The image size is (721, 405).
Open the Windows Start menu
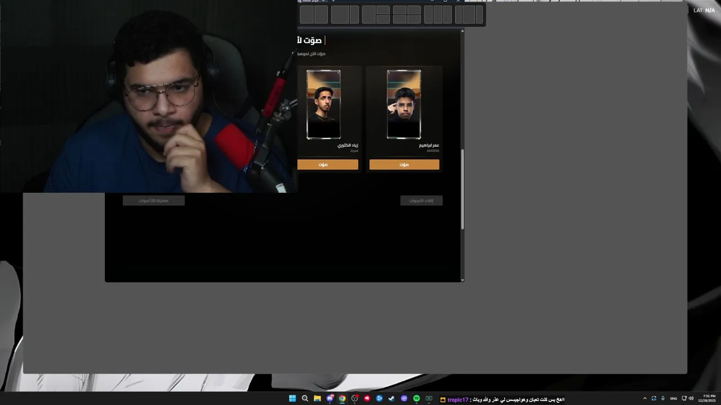(x=292, y=399)
